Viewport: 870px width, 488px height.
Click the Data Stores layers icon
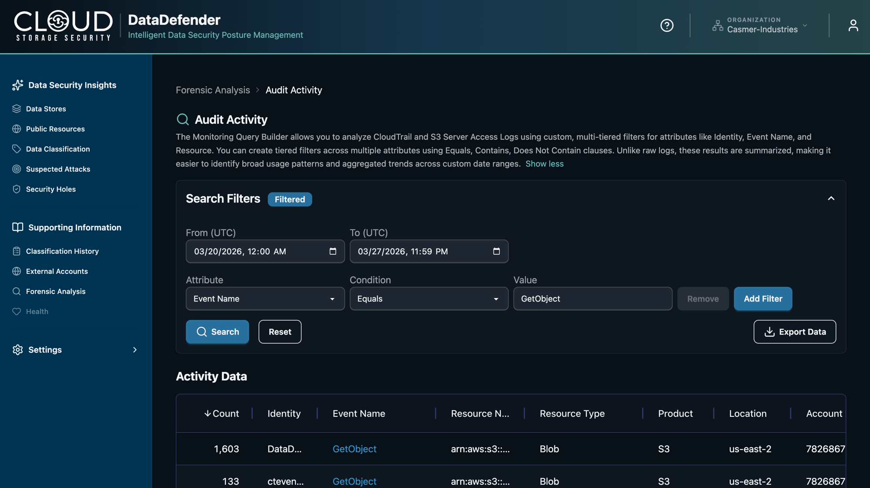click(x=17, y=109)
